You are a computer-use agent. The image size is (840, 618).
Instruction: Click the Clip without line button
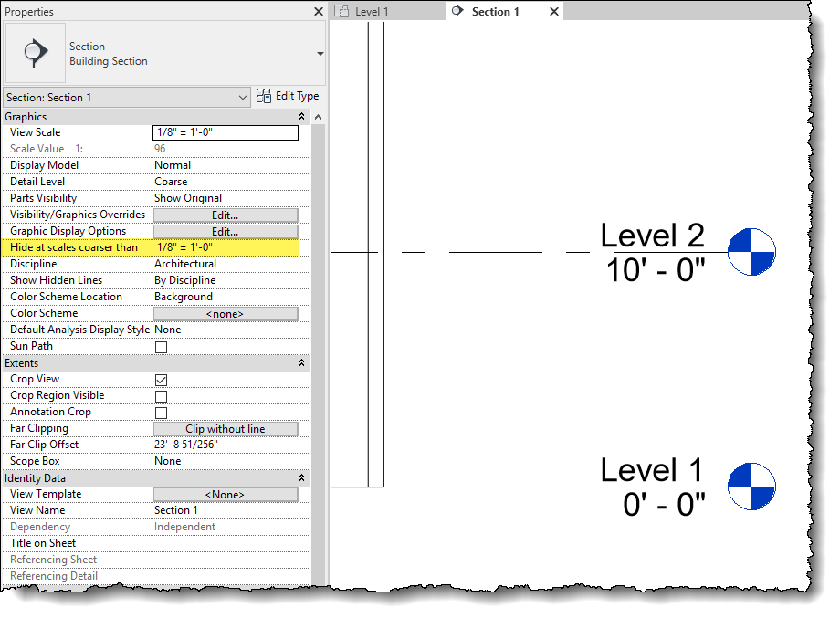click(x=225, y=428)
